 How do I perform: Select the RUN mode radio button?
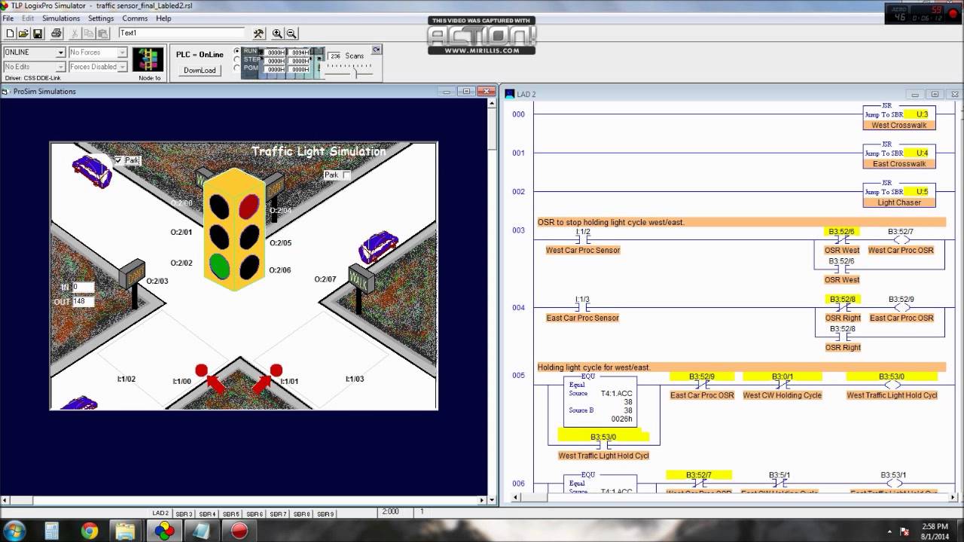[237, 51]
